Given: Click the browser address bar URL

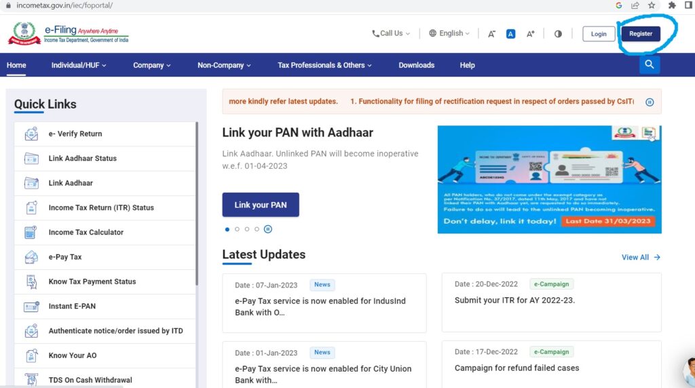Looking at the screenshot, I should [64, 5].
